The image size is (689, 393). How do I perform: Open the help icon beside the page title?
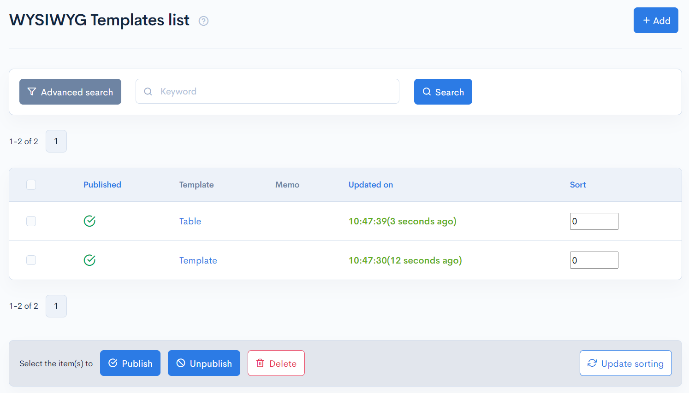(x=203, y=21)
